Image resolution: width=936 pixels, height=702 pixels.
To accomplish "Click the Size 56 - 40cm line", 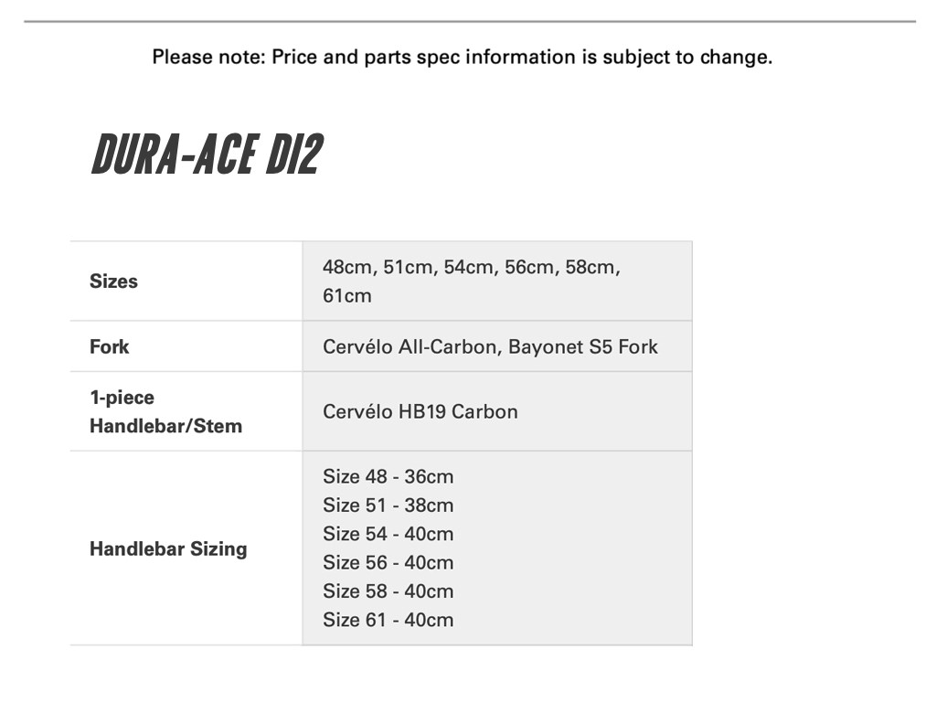I will point(388,562).
